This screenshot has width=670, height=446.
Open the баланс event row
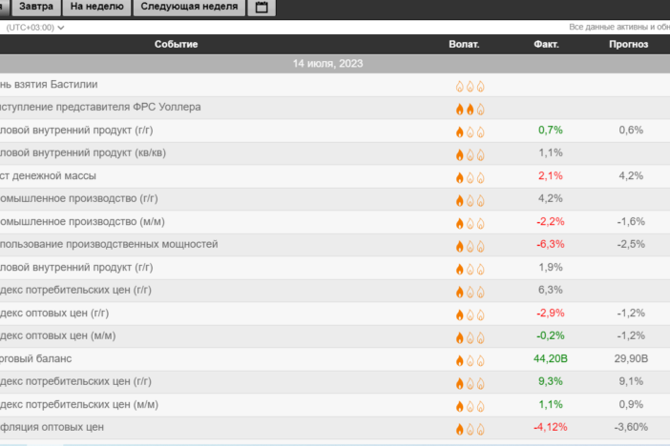click(x=36, y=359)
